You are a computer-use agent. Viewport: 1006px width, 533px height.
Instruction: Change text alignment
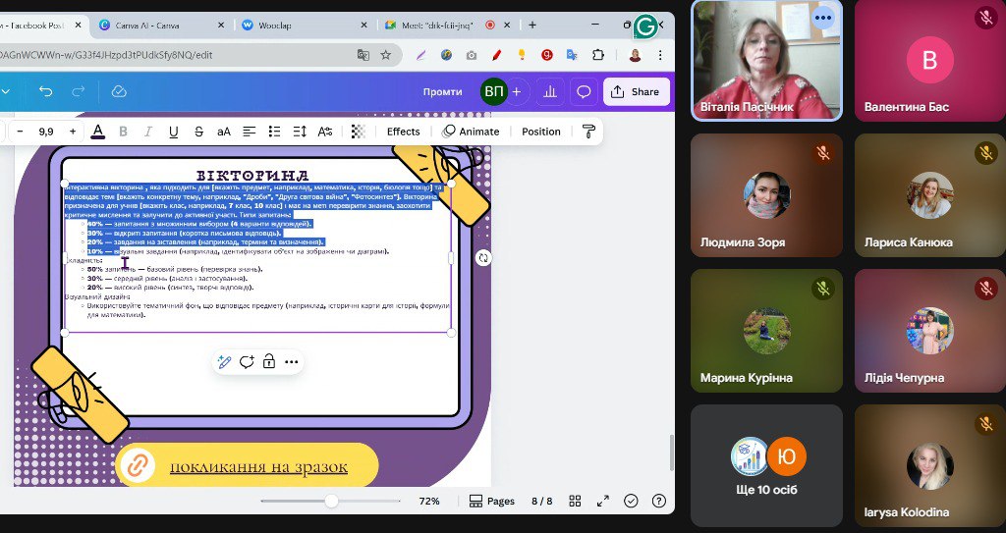click(x=250, y=132)
